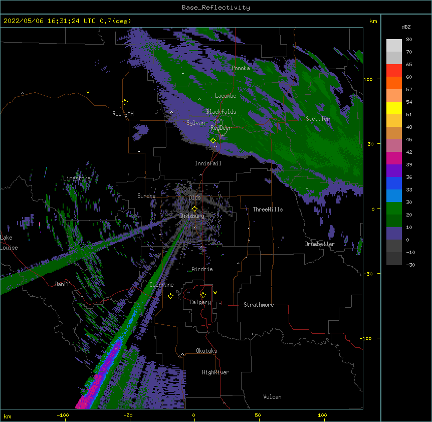The height and width of the screenshot is (422, 432).
Task: Select the Calgary city label
Action: pyautogui.click(x=200, y=302)
